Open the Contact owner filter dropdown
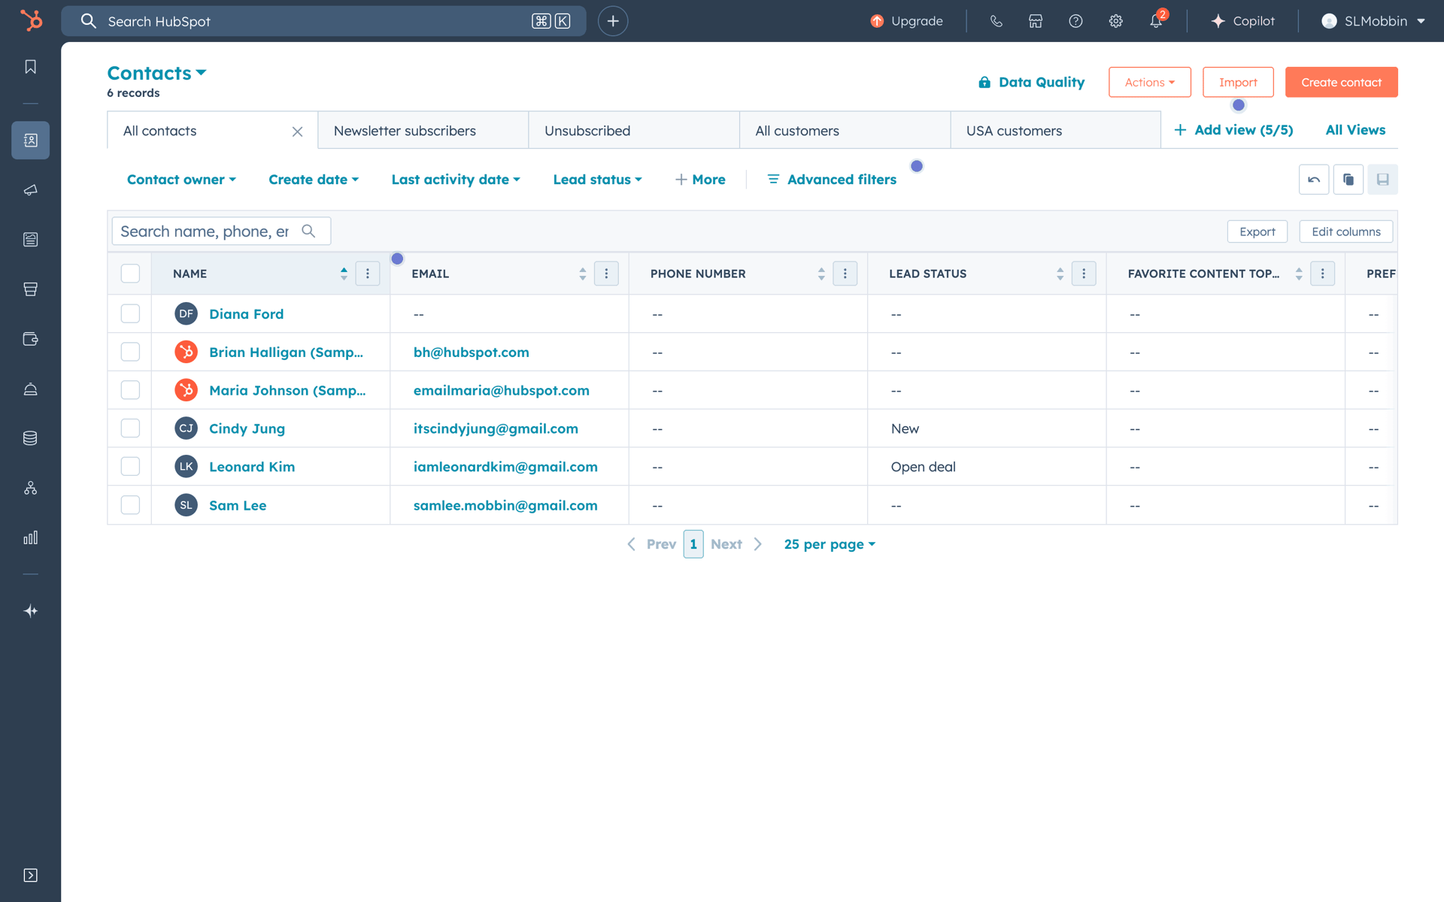The height and width of the screenshot is (902, 1444). (x=181, y=180)
